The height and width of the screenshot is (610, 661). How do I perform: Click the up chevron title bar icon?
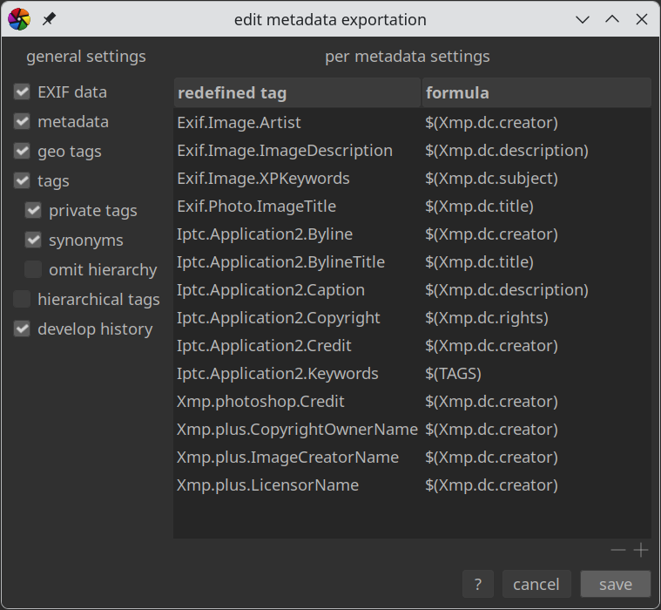tap(612, 19)
